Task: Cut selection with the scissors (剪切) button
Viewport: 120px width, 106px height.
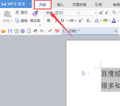Action: pos(21,13)
